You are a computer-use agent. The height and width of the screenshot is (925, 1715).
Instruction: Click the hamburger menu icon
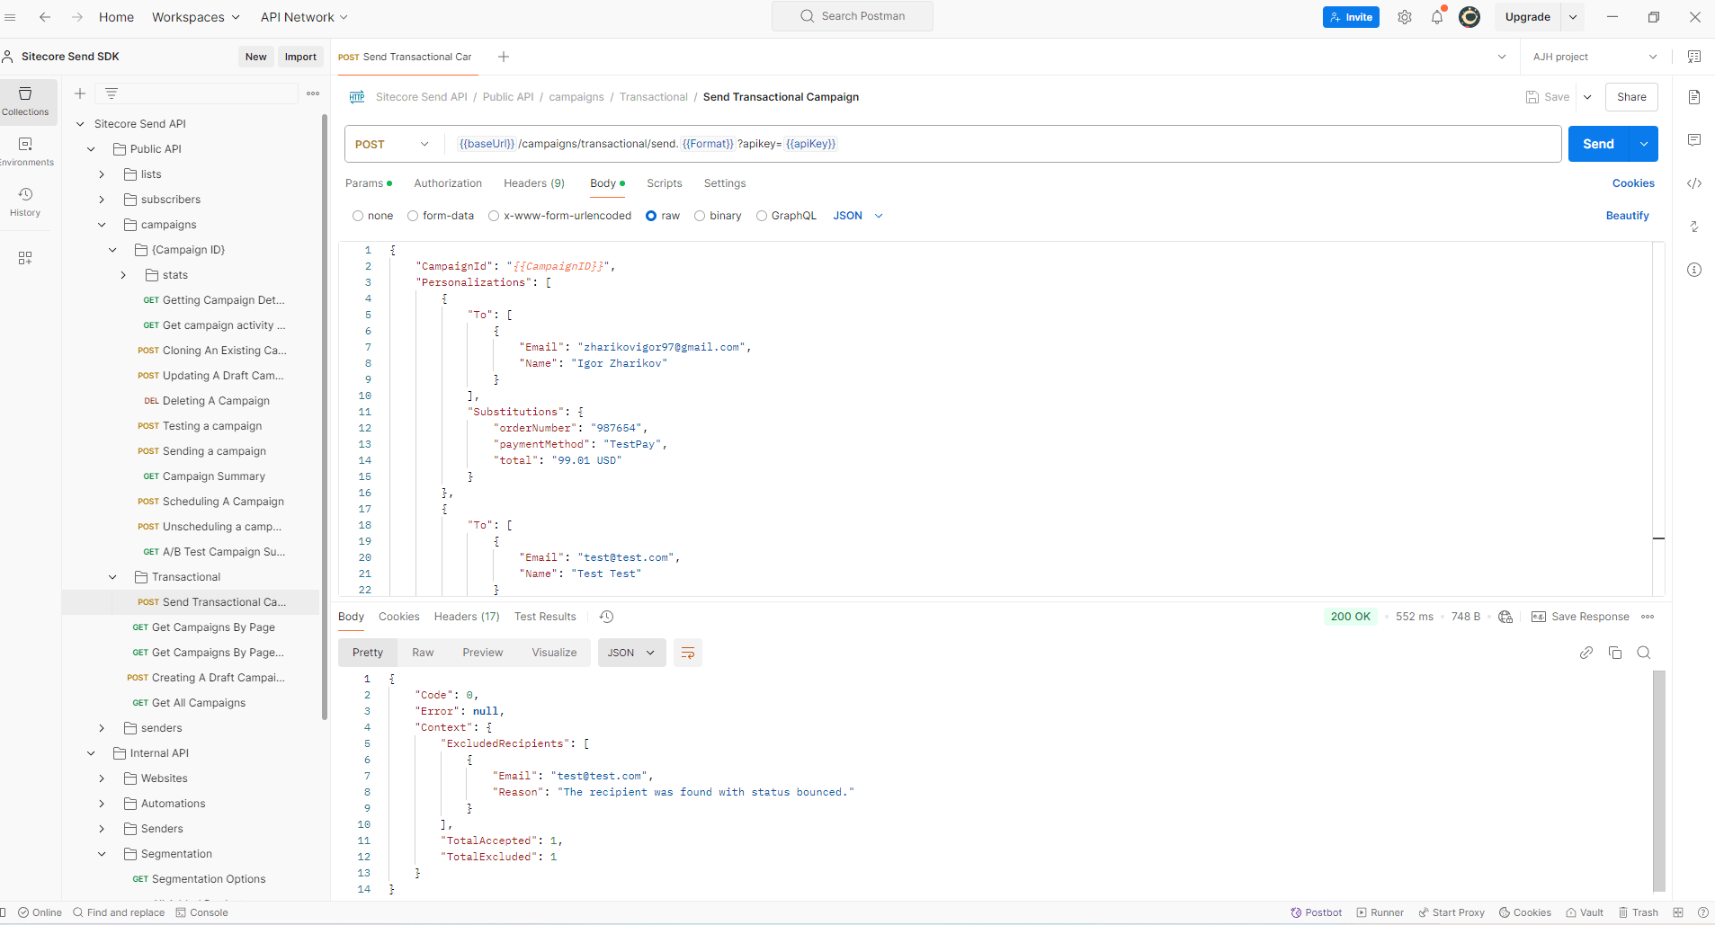[11, 17]
